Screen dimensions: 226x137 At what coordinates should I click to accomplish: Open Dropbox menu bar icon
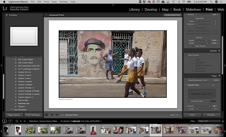click(144, 2)
